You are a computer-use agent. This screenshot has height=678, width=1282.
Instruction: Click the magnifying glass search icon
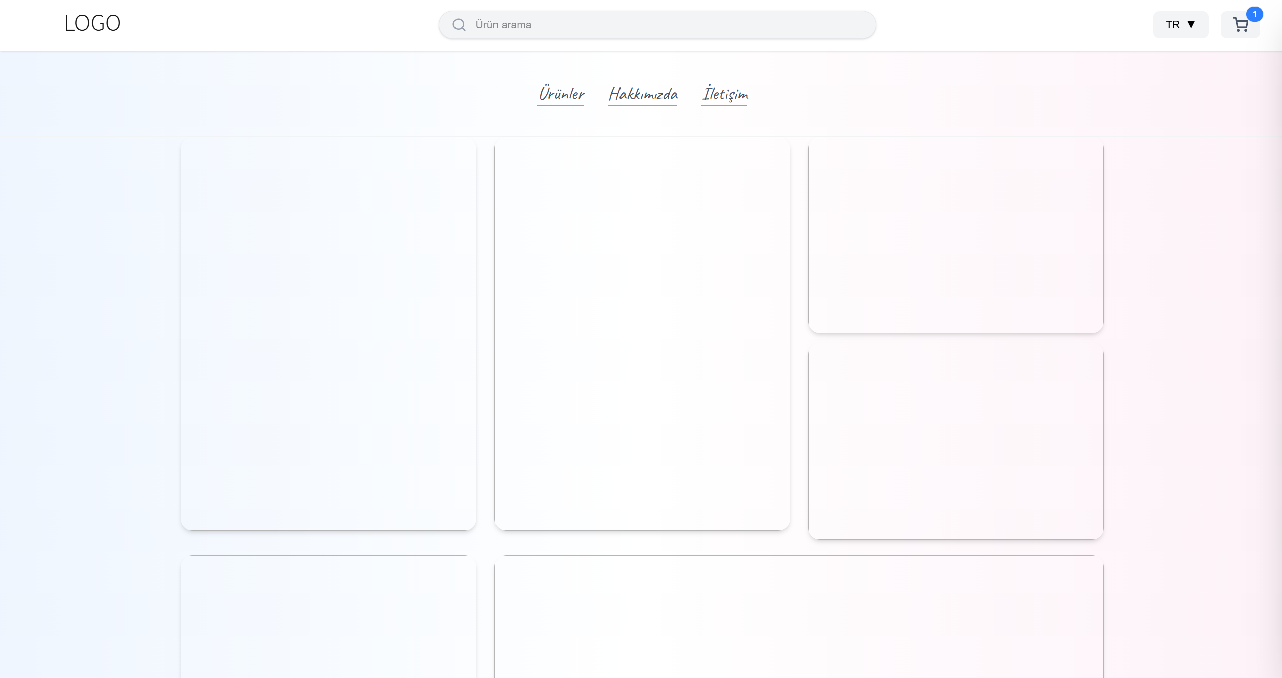click(459, 25)
